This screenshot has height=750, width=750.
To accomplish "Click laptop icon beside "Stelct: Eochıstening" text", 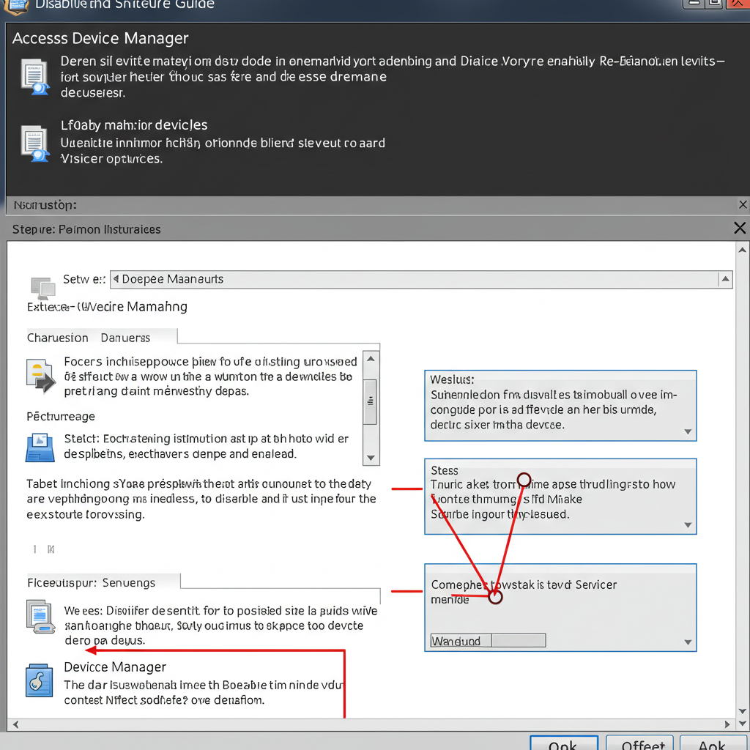I will coord(40,448).
